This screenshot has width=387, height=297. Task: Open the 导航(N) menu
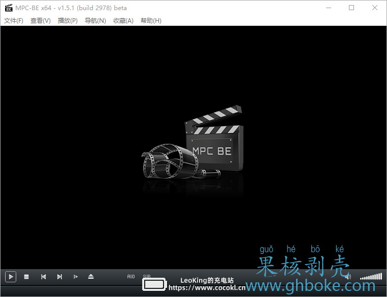pyautogui.click(x=95, y=21)
